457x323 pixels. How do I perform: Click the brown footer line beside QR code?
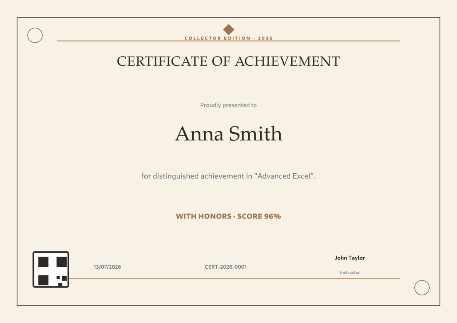[235, 279]
